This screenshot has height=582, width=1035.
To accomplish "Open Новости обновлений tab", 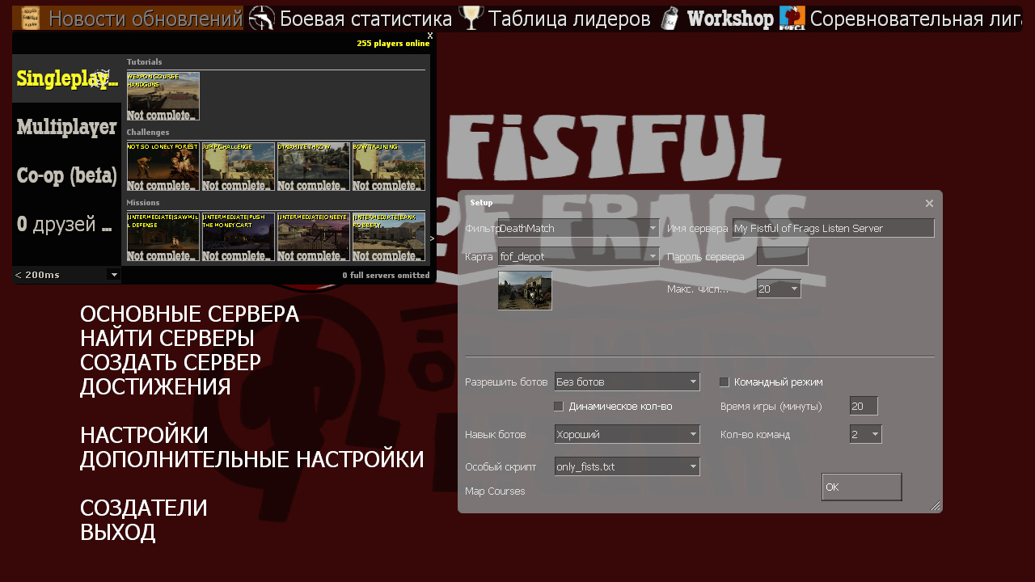I will [x=128, y=18].
